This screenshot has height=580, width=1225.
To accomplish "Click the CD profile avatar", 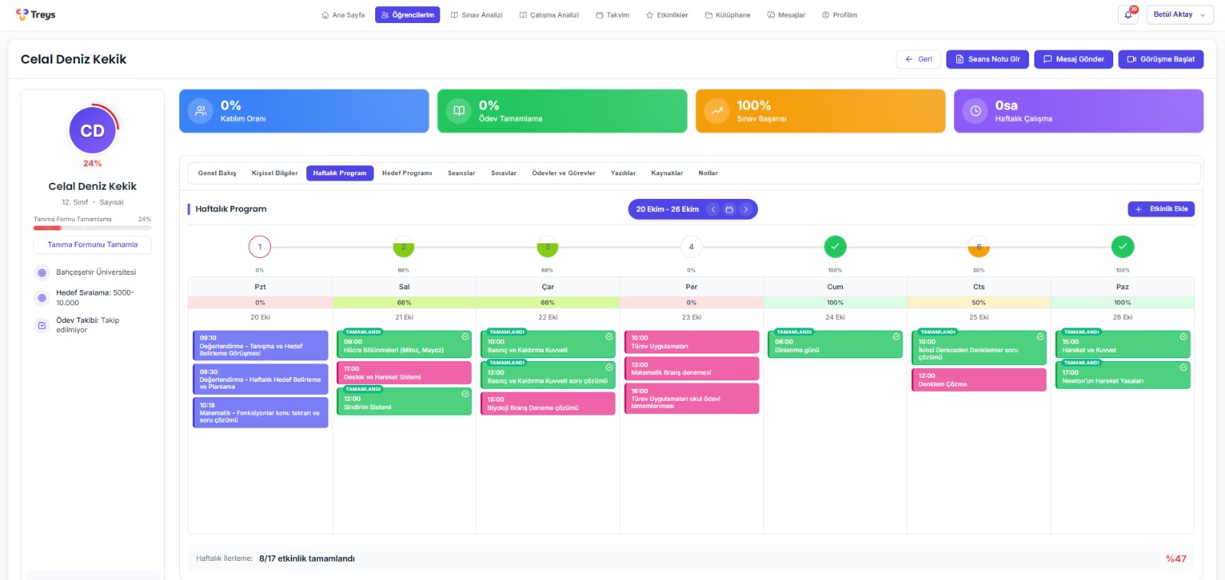I will (x=93, y=131).
